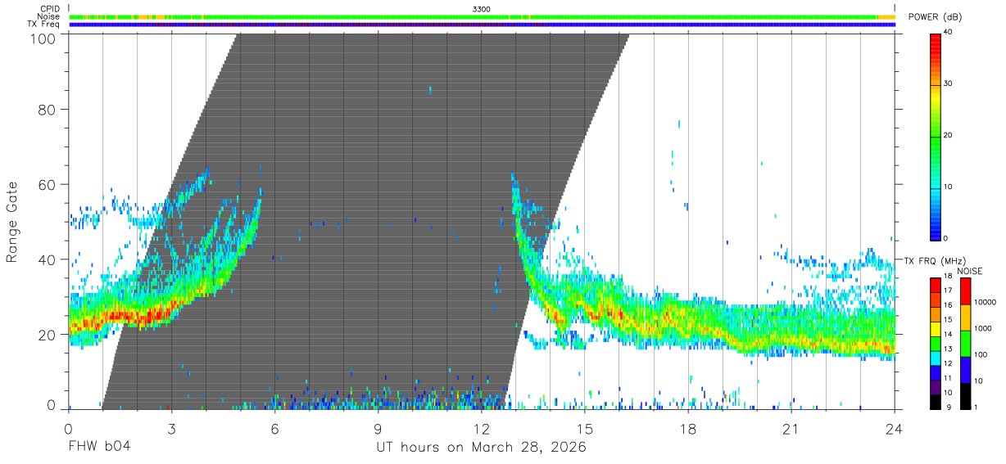
Task: Click the Noise row label
Action: (x=49, y=16)
